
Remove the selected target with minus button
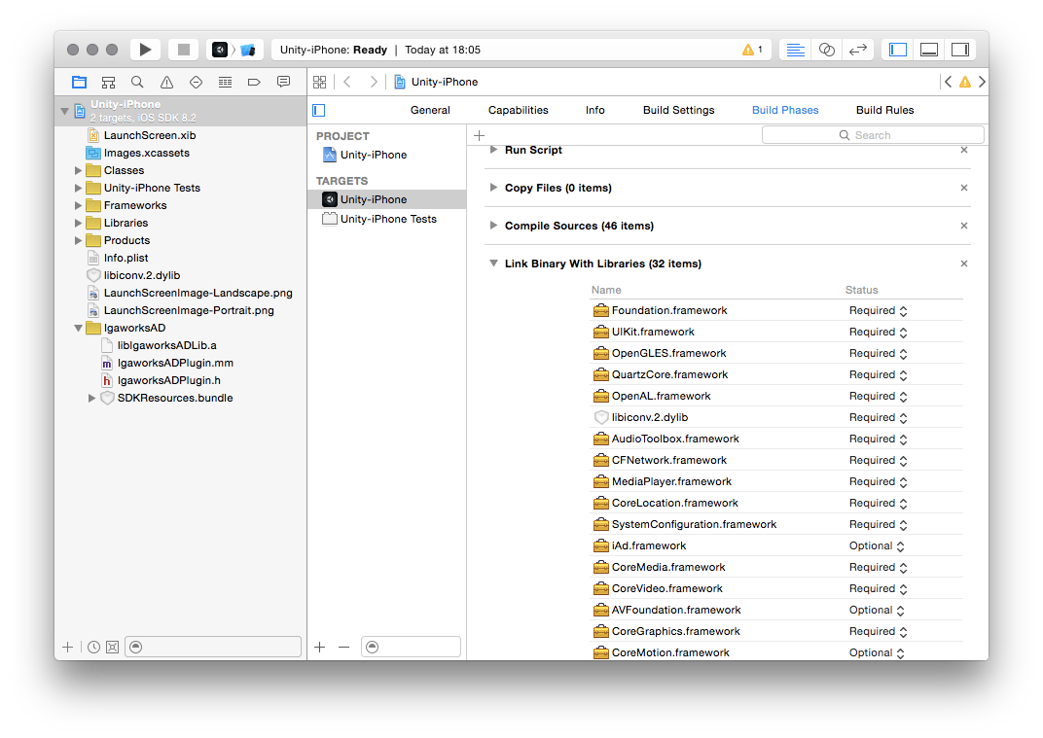(343, 647)
